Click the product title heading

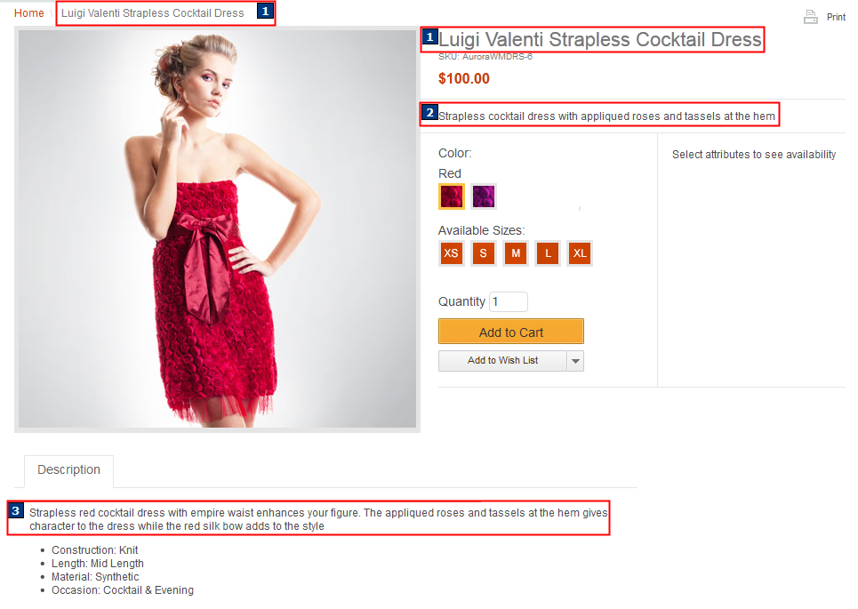coord(600,39)
